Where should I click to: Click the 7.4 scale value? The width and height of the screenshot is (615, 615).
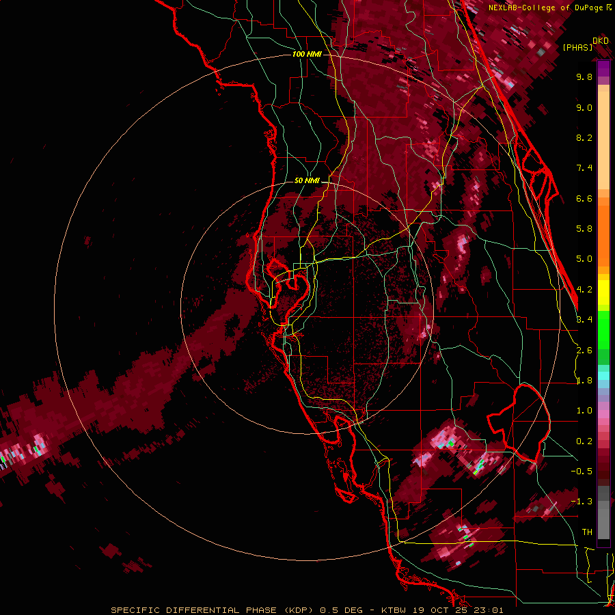[584, 168]
